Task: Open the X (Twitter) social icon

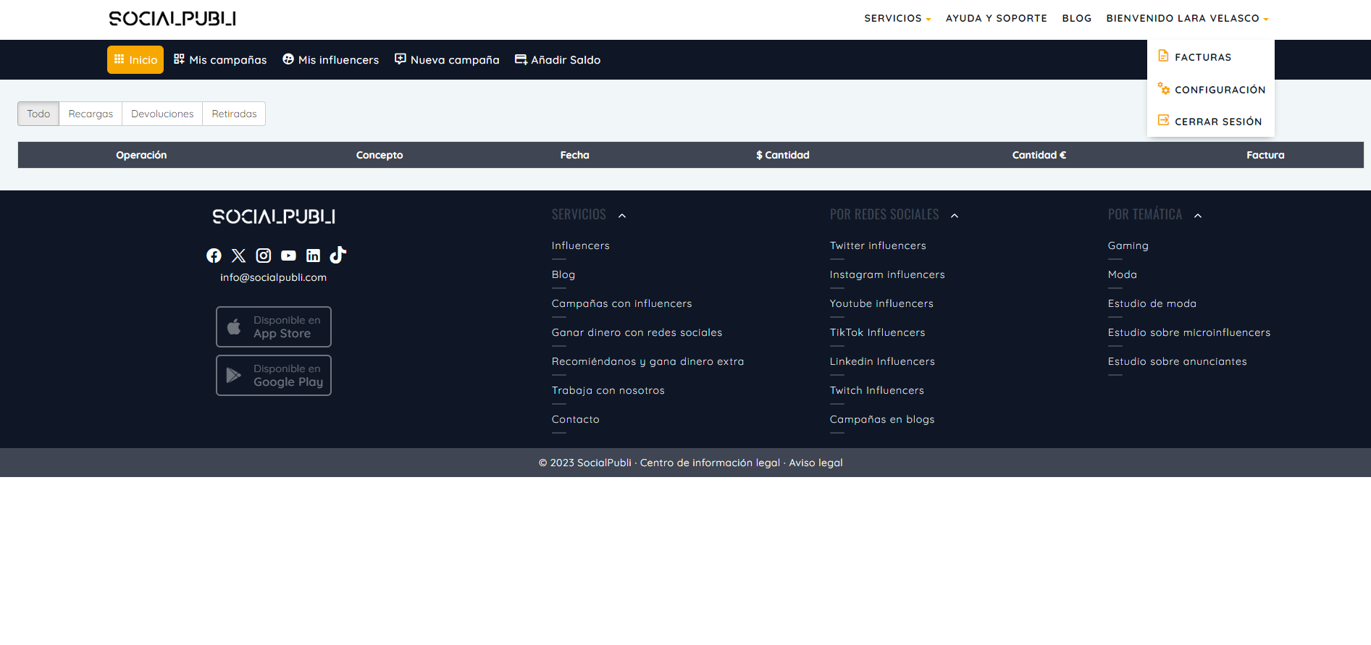Action: pos(238,256)
